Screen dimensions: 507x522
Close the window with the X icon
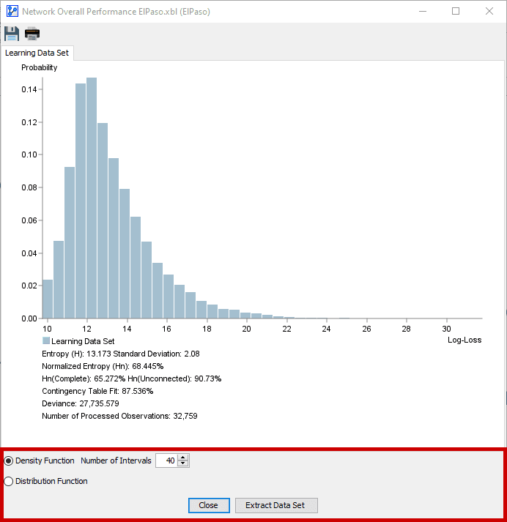489,11
